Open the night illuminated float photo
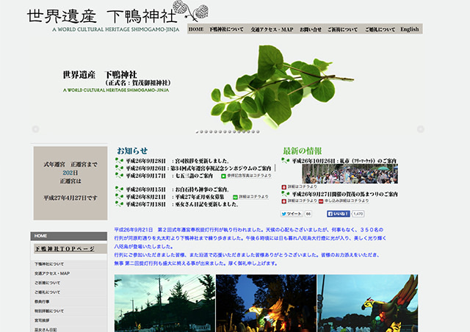Image resolution: width=470 pixels, height=332 pixels. pyautogui.click(x=266, y=303)
